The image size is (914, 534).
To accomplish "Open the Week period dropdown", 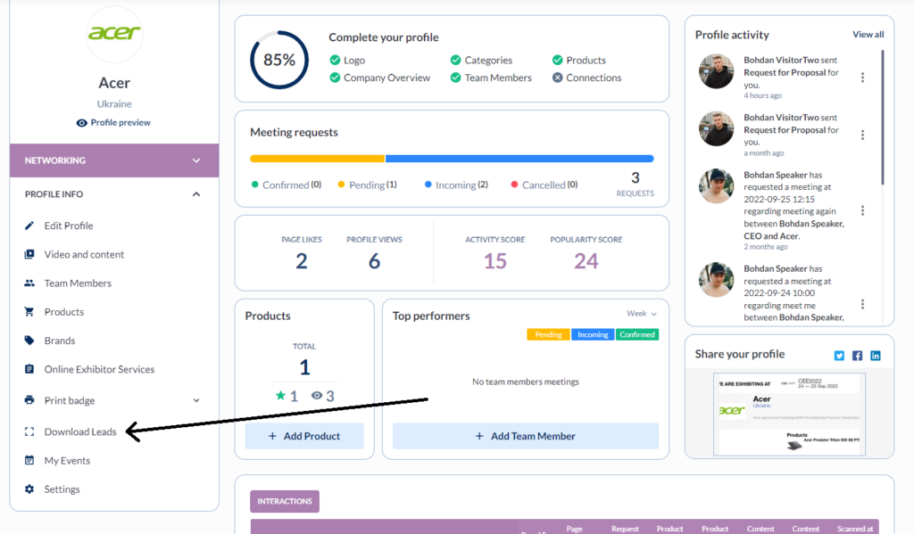I will pyautogui.click(x=642, y=313).
